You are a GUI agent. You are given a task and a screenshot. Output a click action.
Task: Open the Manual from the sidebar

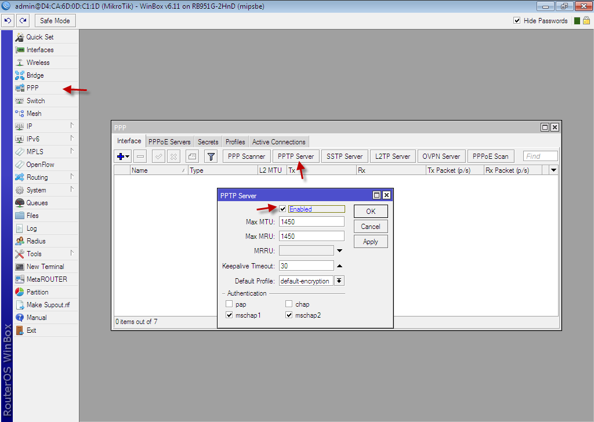(x=46, y=318)
